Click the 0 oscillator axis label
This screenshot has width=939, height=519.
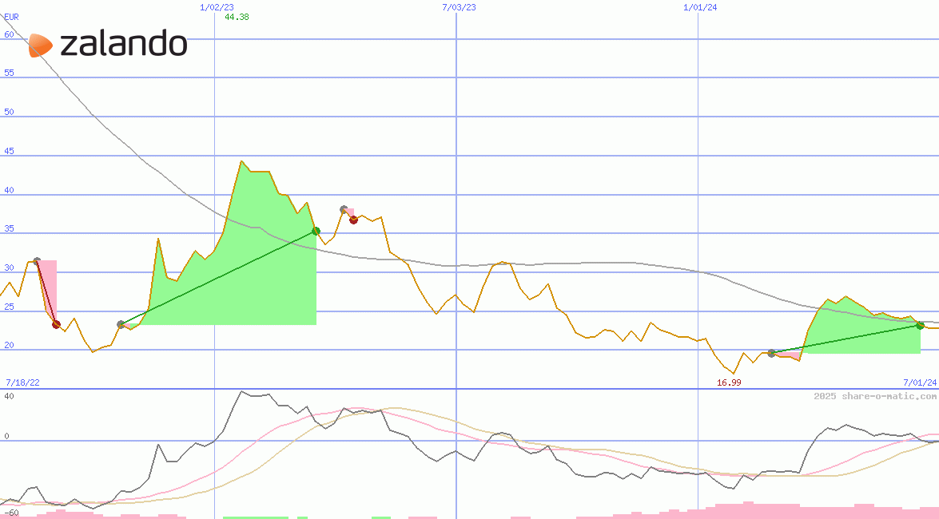tap(6, 436)
